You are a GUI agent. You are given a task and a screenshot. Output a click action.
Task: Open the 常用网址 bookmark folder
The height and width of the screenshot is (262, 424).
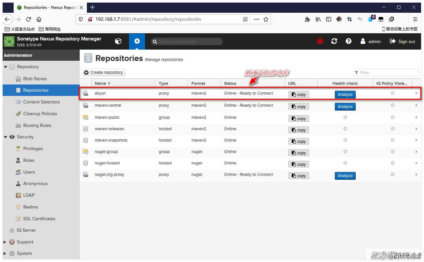click(x=50, y=29)
